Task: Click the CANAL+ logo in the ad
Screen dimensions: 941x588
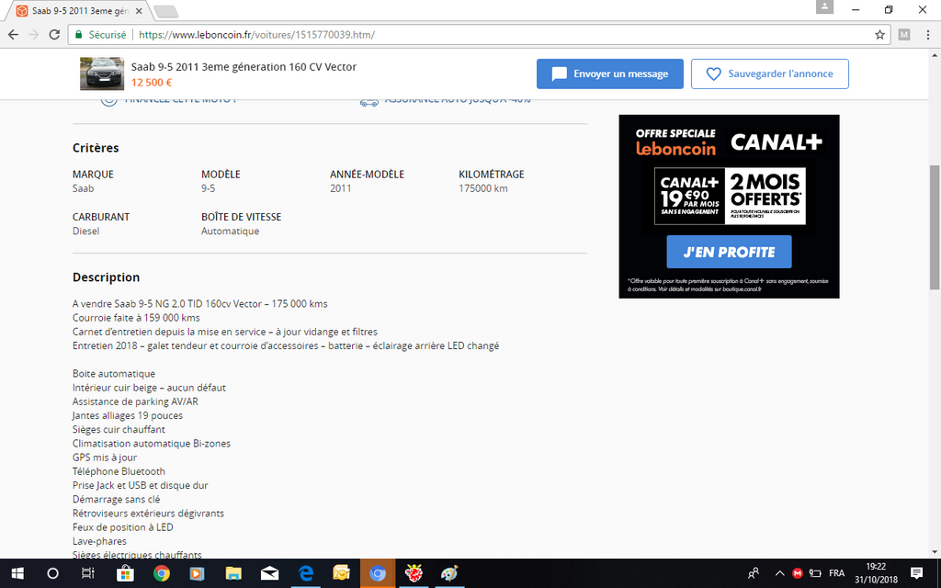Action: [776, 142]
